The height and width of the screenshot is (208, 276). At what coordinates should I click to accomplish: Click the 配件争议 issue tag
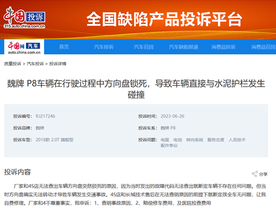169,146
